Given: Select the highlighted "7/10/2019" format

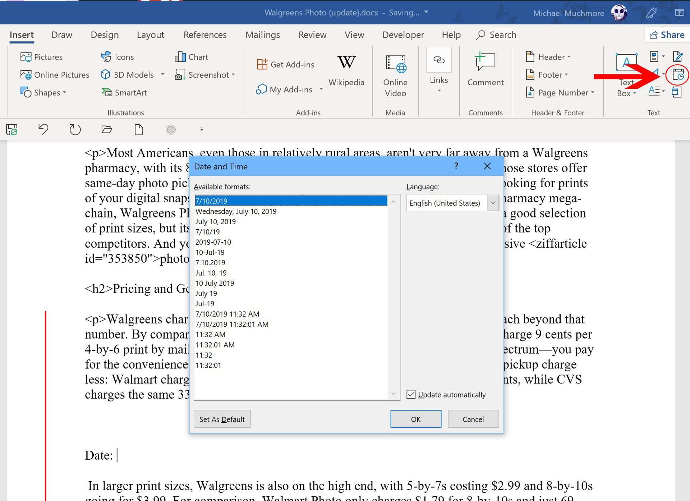Looking at the screenshot, I should pos(291,201).
